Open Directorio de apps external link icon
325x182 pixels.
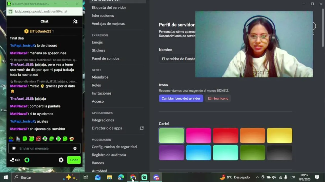[x=142, y=128]
